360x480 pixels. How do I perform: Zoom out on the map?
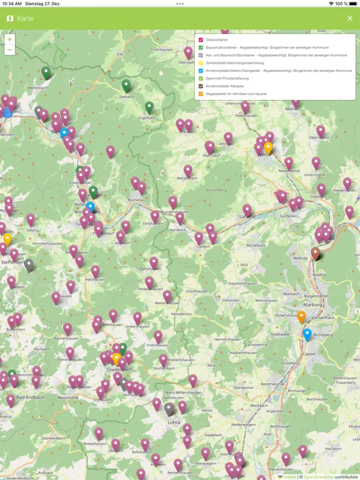tap(9, 49)
